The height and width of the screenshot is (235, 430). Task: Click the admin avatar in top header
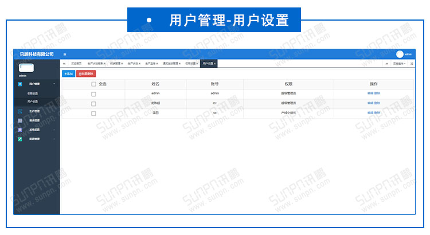[400, 54]
